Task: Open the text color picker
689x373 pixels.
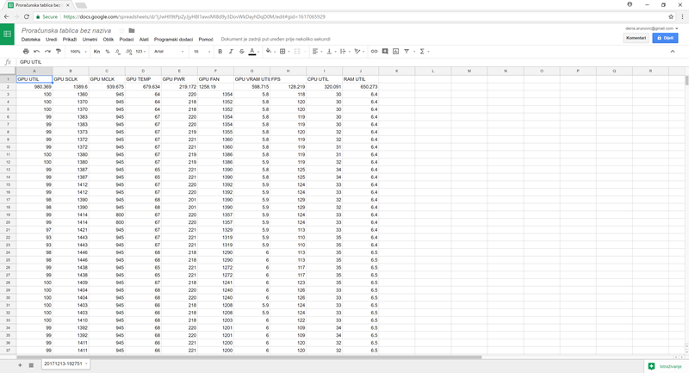Action: (253, 52)
